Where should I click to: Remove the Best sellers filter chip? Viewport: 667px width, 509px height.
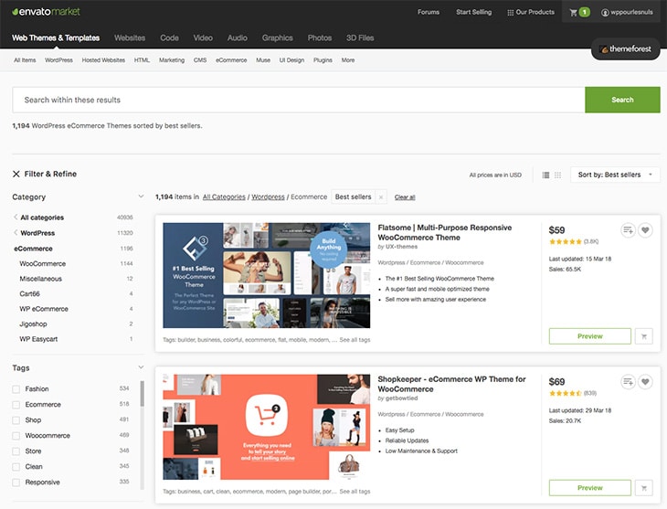click(381, 197)
